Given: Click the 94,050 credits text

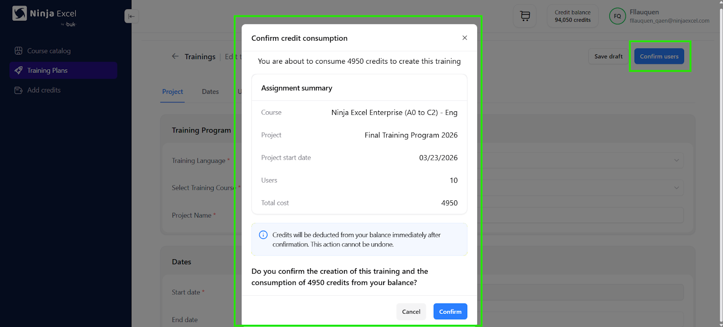Looking at the screenshot, I should coord(573,20).
